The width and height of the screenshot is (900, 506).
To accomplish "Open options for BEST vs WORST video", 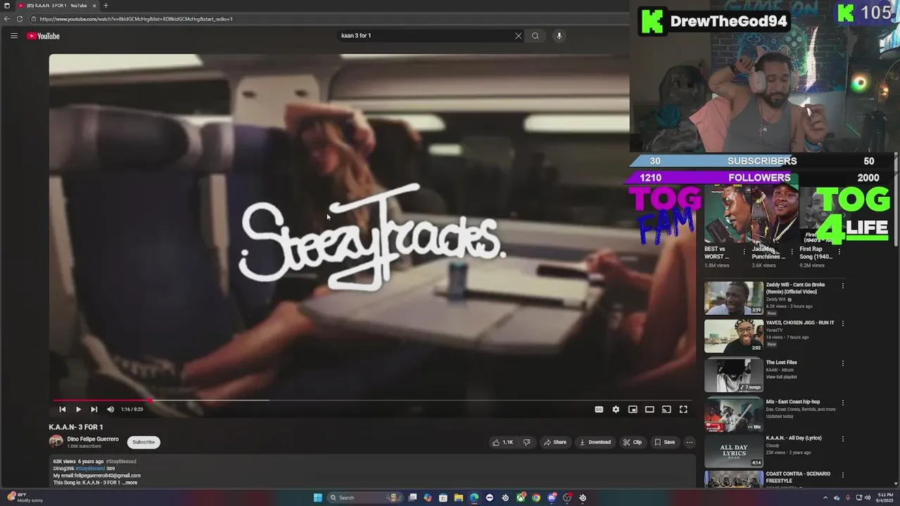I will tap(744, 251).
